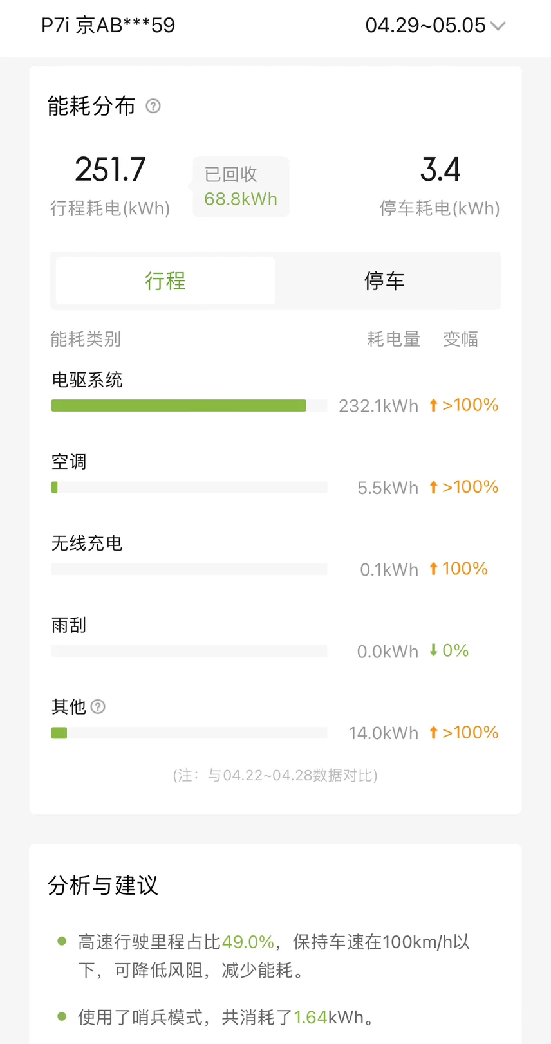Image resolution: width=551 pixels, height=1044 pixels.
Task: Tap the orange up arrow for 空调
Action: point(433,487)
